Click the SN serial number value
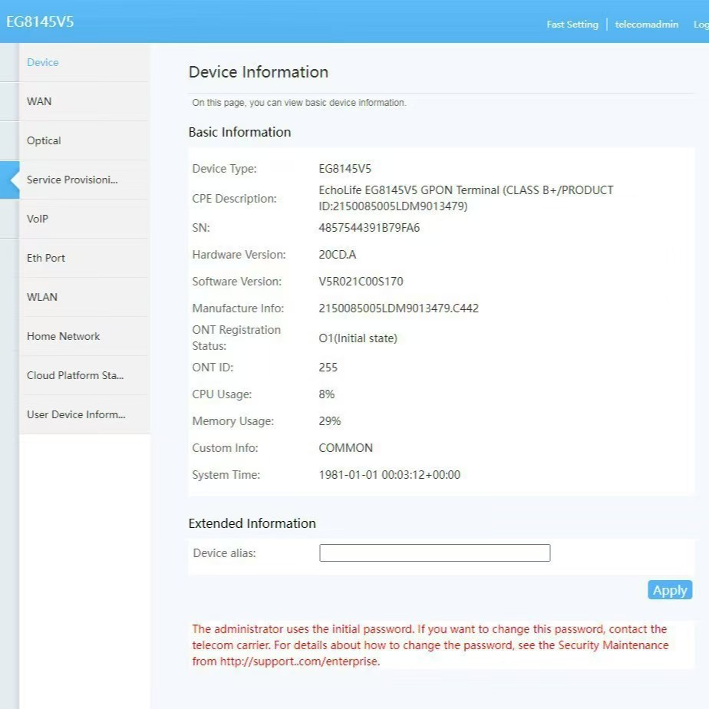The height and width of the screenshot is (709, 709). click(369, 228)
